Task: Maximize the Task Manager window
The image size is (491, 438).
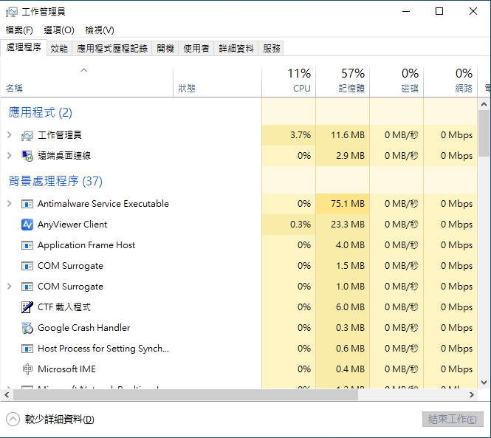Action: click(439, 12)
